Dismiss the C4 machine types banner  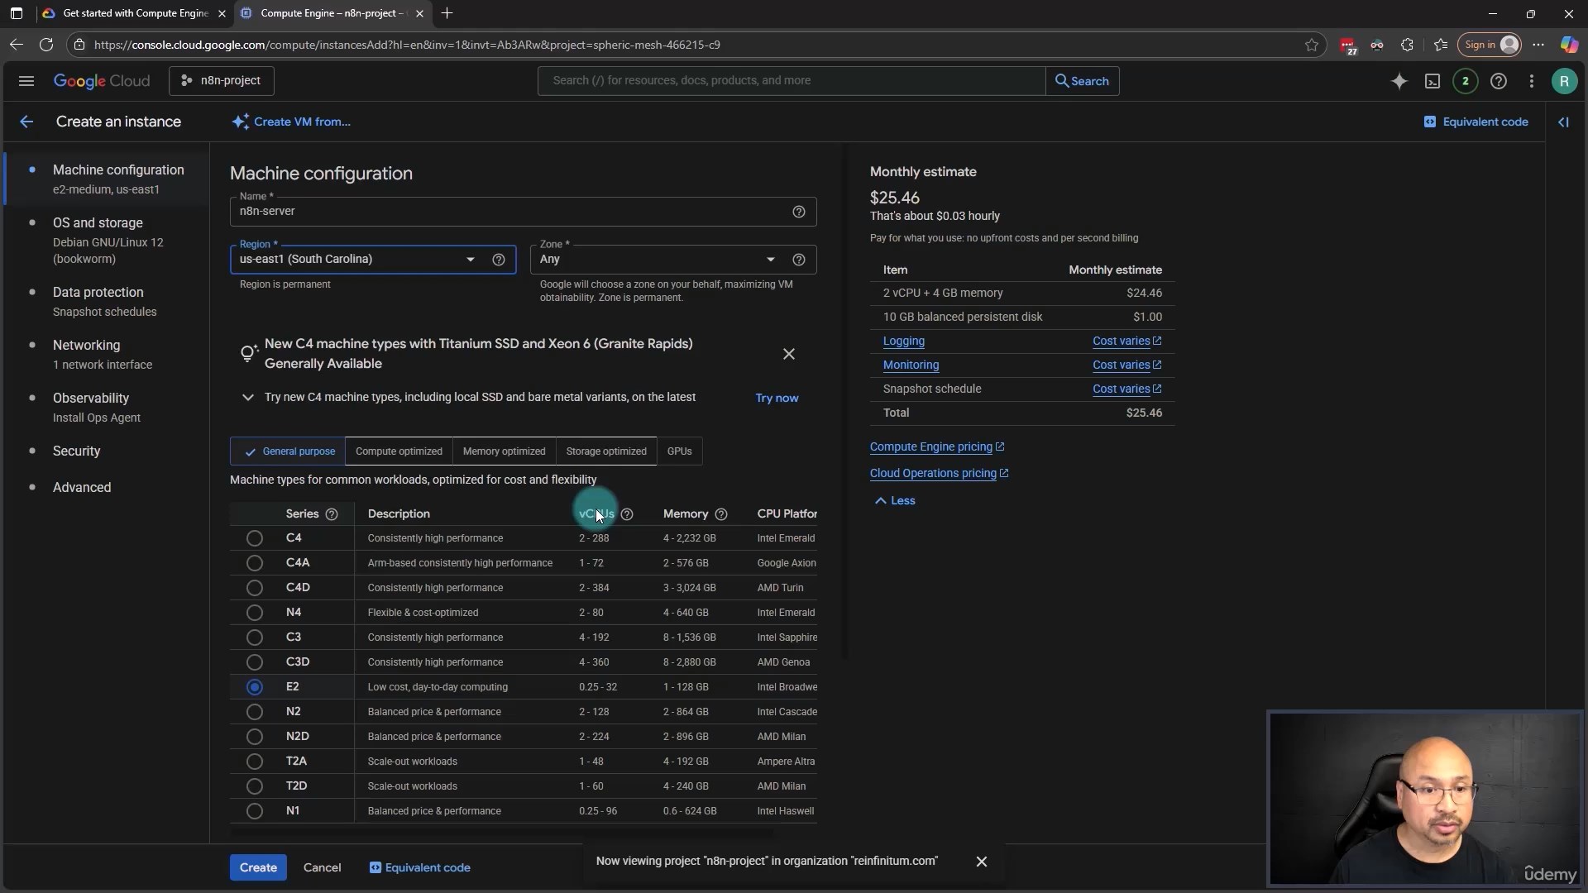788,354
